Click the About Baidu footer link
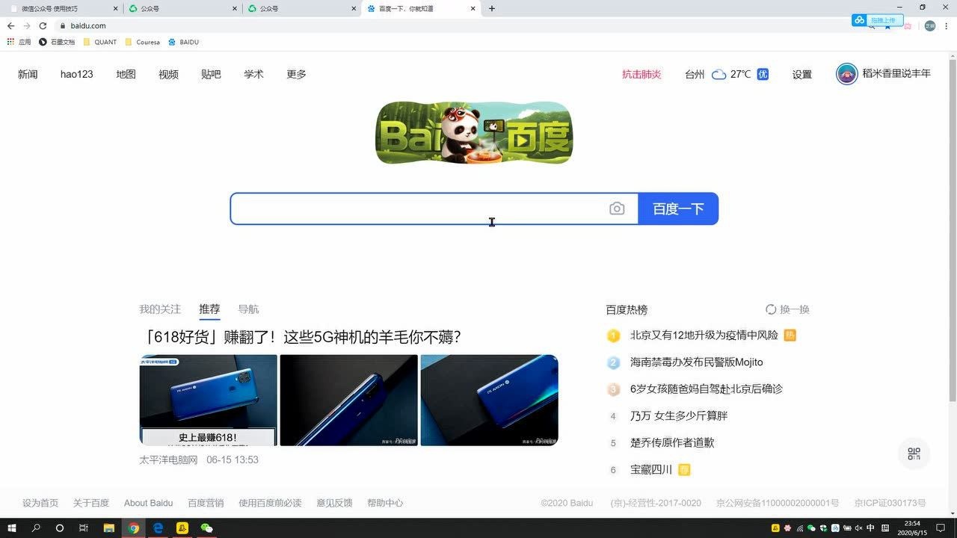The height and width of the screenshot is (538, 957). (x=148, y=503)
